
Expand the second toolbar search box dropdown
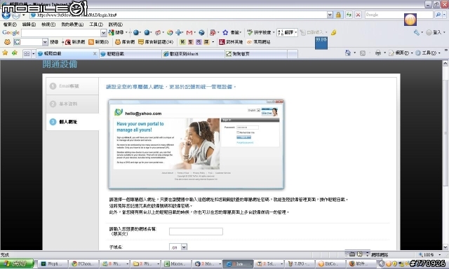point(45,42)
